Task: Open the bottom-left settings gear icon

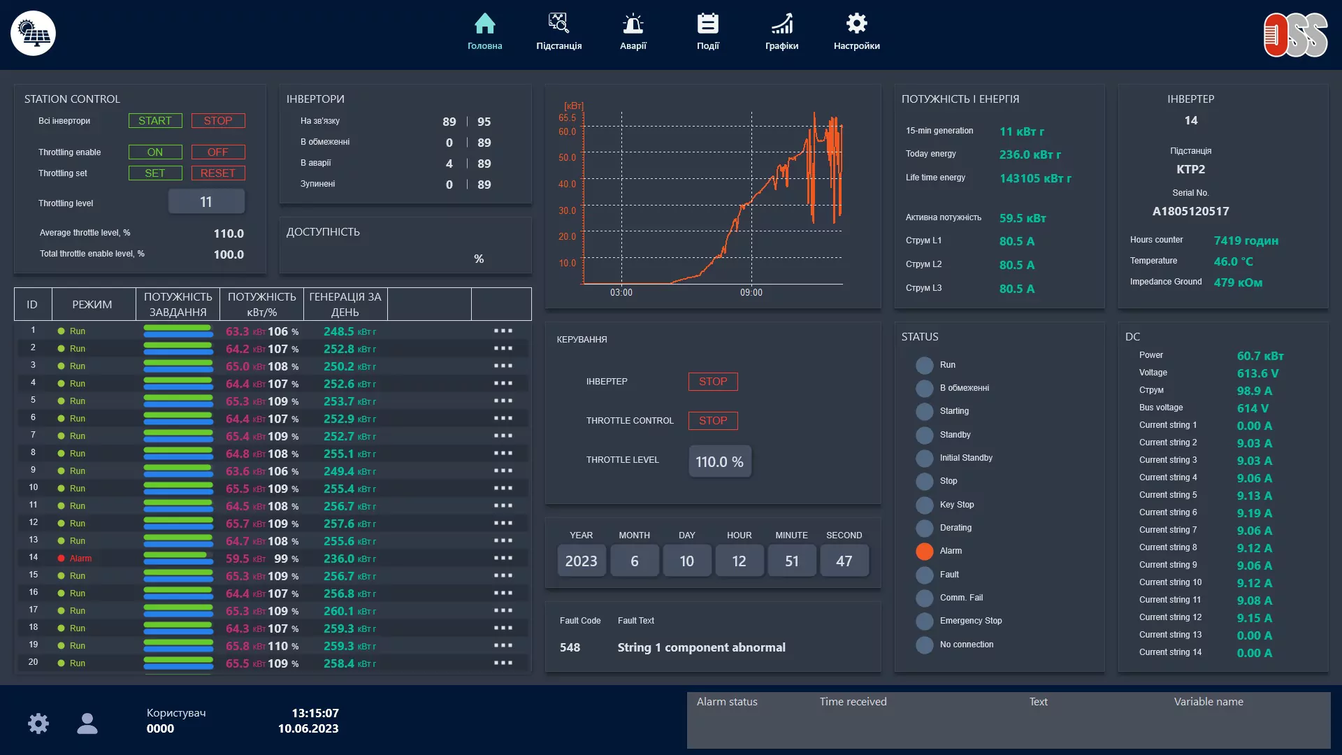Action: click(38, 723)
